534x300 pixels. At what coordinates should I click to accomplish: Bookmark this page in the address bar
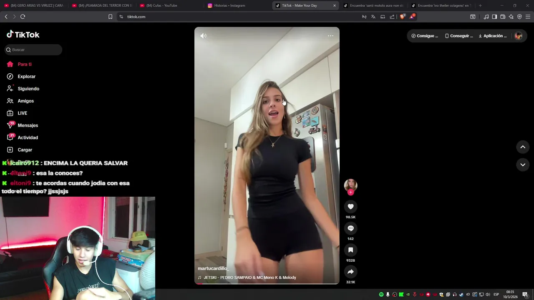tap(110, 17)
